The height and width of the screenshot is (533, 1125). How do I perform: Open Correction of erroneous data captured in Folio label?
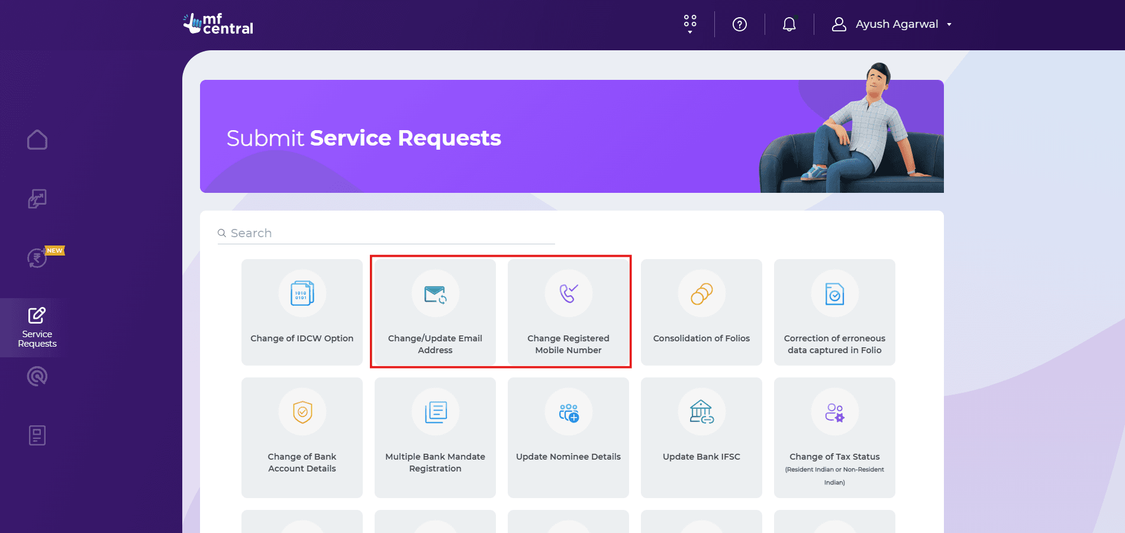834,344
